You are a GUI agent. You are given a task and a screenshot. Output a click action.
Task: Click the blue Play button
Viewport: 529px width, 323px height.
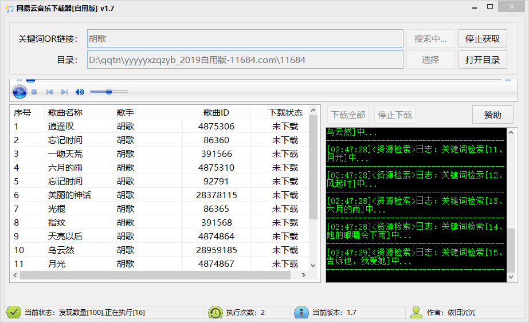pos(19,92)
